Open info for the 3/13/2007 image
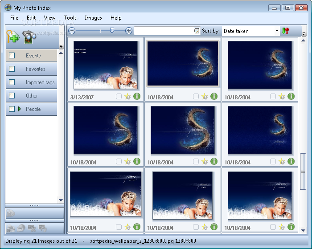The height and width of the screenshot is (249, 312). [x=137, y=97]
